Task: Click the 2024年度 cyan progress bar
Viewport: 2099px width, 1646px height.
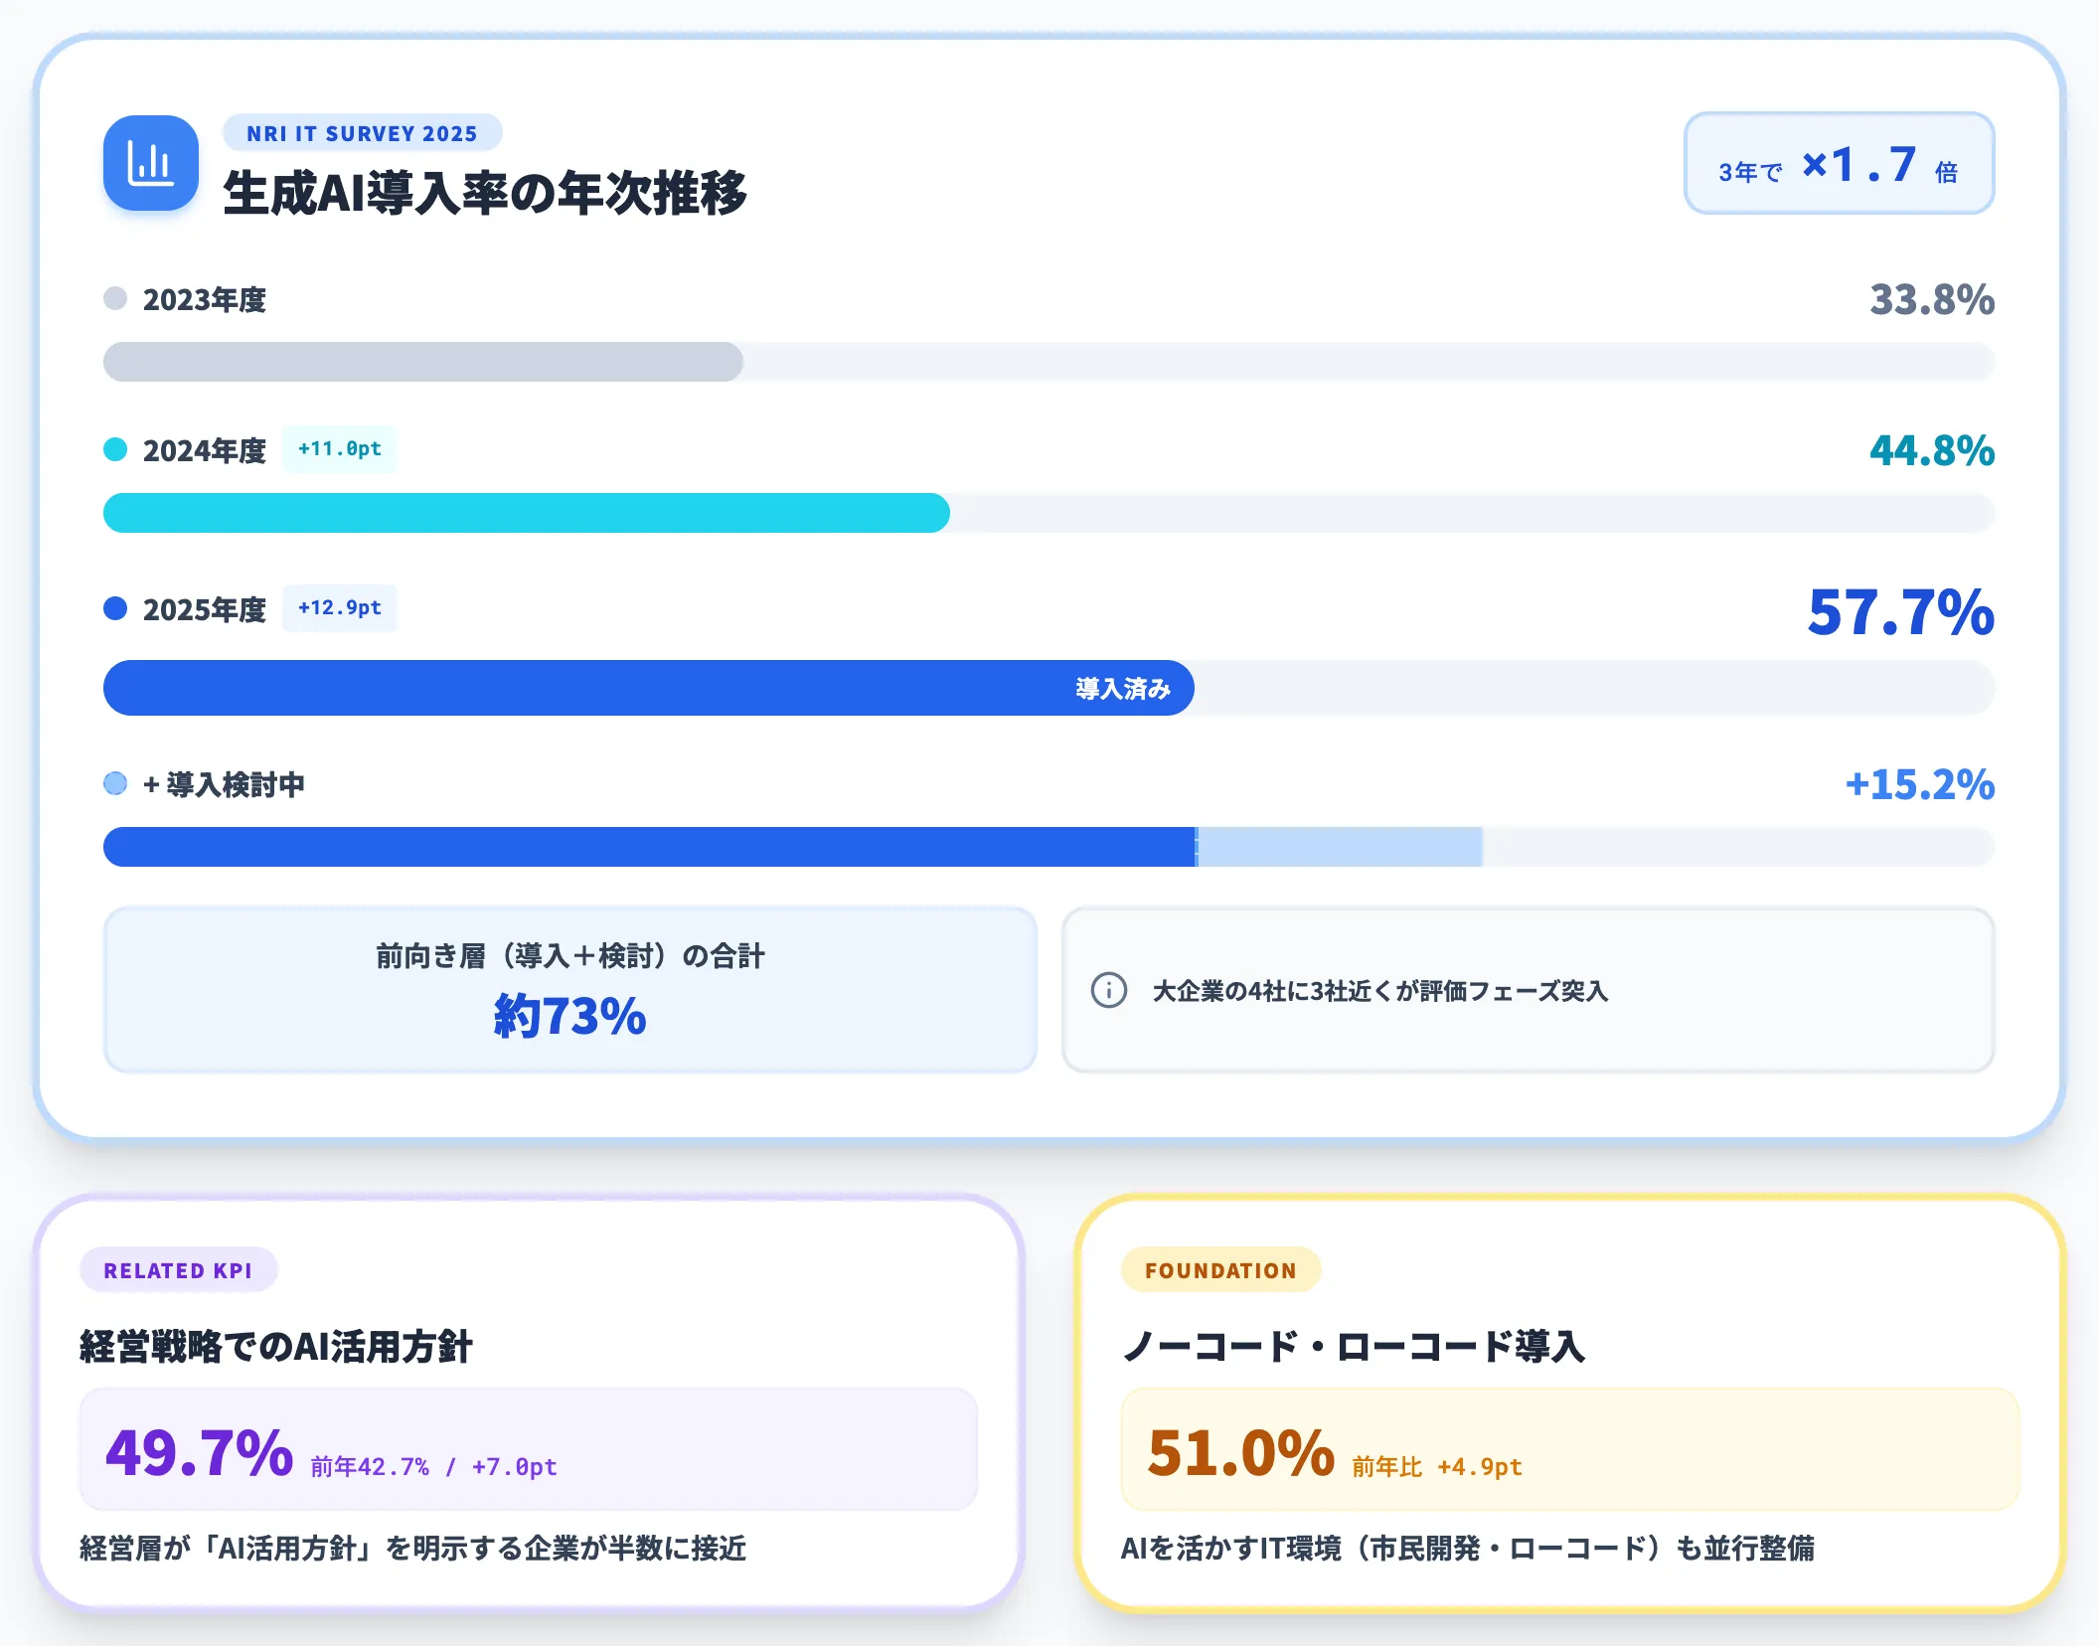Action: pyautogui.click(x=527, y=513)
